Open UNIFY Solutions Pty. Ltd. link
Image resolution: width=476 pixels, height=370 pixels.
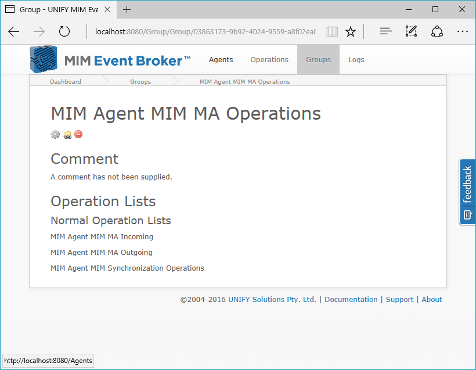coord(272,300)
